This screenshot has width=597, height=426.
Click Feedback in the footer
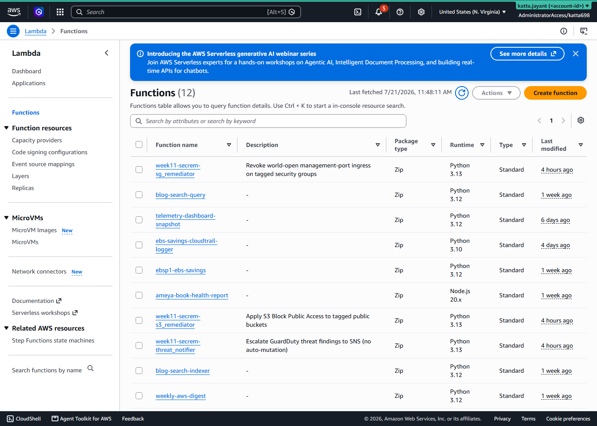133,419
